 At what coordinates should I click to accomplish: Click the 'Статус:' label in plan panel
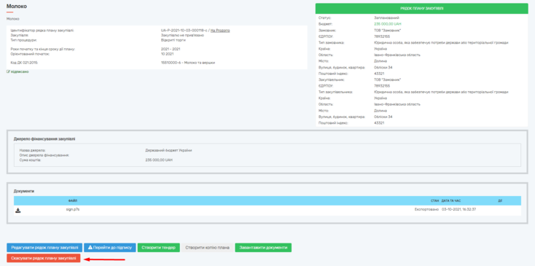pyautogui.click(x=325, y=17)
